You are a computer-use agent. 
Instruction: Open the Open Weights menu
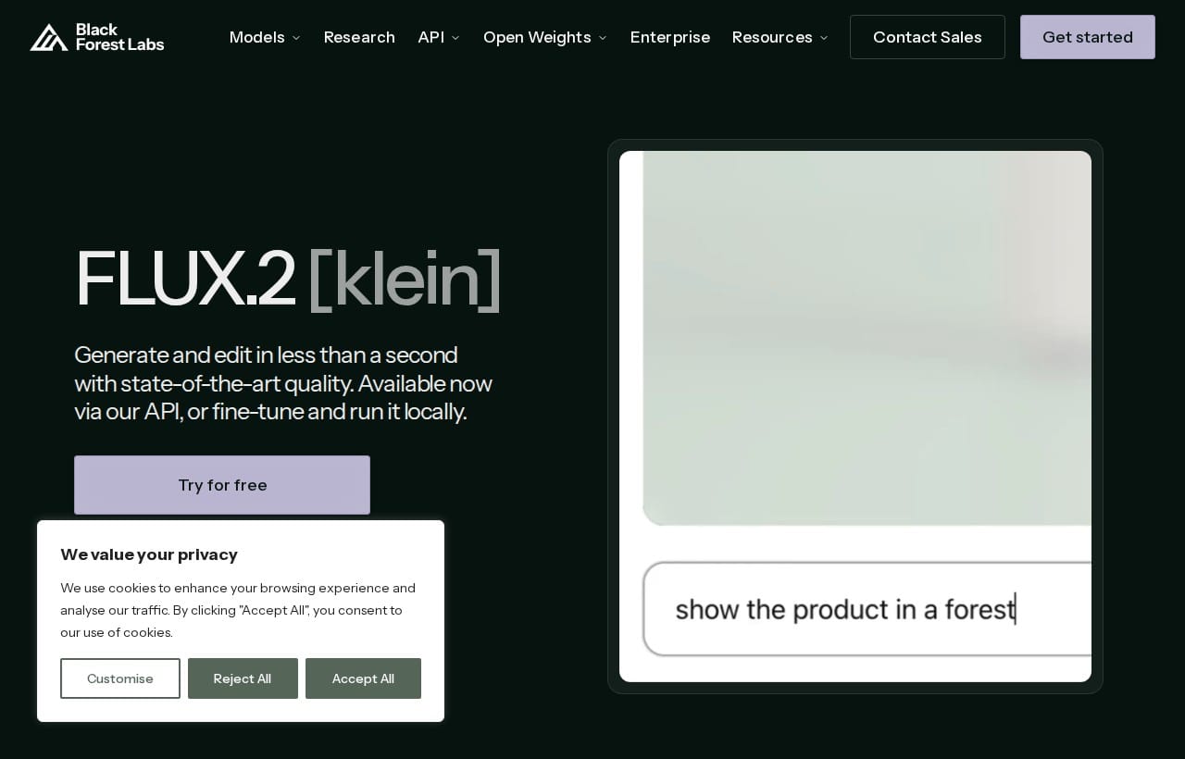tap(537, 37)
